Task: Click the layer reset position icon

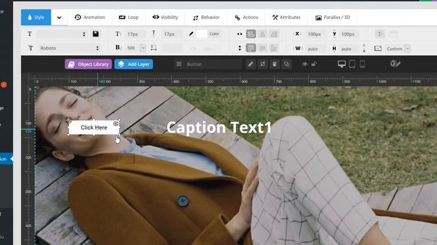Action: (x=262, y=64)
